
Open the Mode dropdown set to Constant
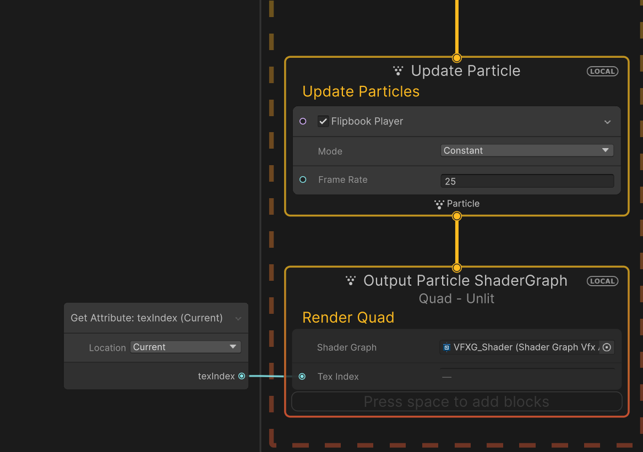527,150
